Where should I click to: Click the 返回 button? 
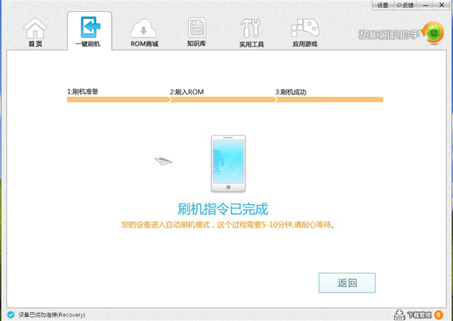[347, 283]
